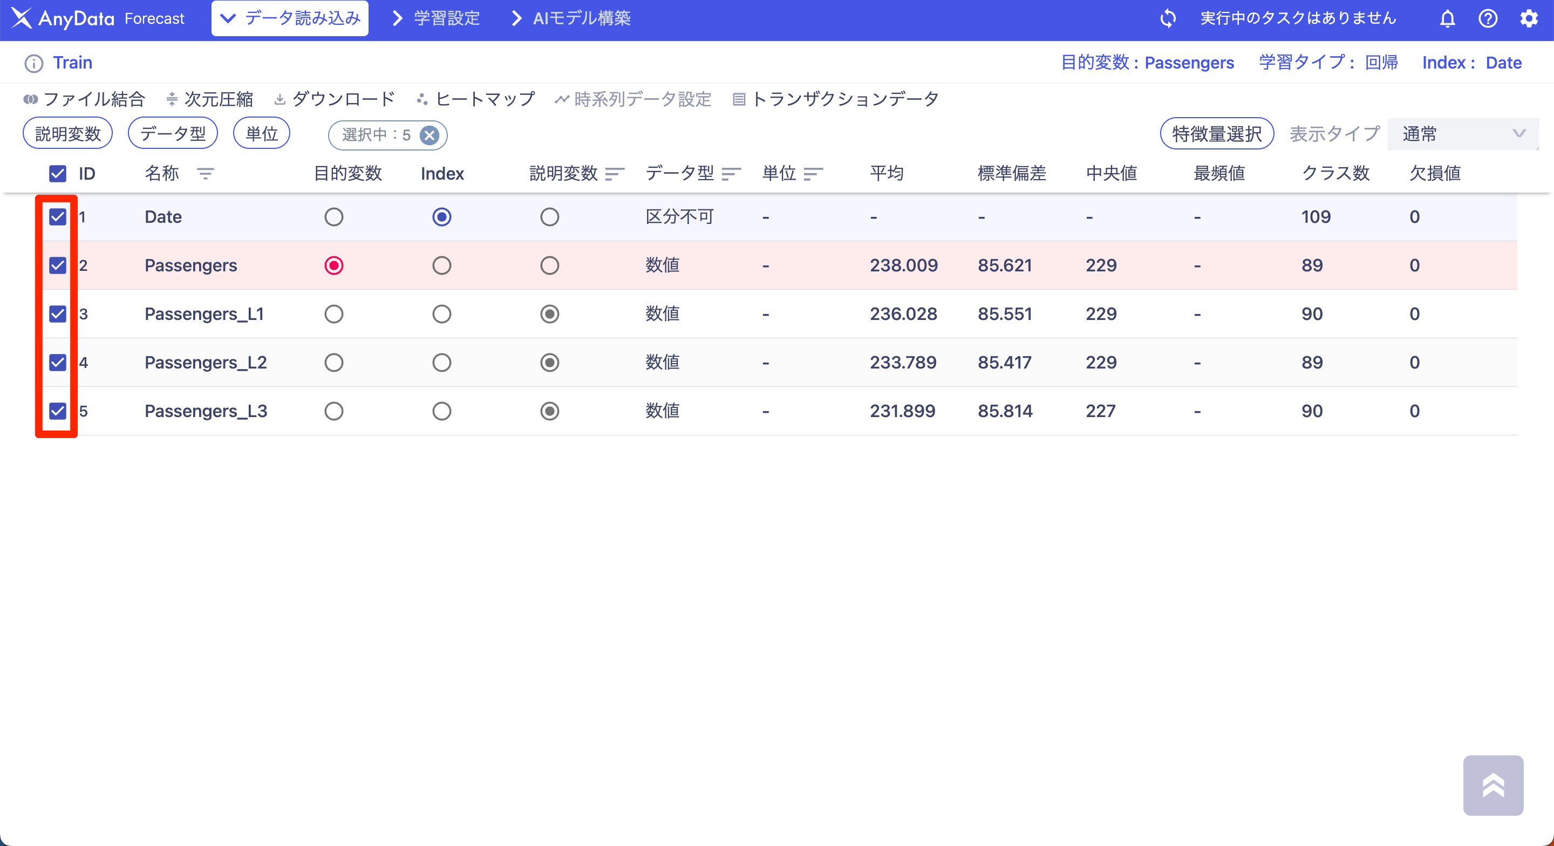Click the sort icon next to 説明変数 header
1554x846 pixels.
615,174
